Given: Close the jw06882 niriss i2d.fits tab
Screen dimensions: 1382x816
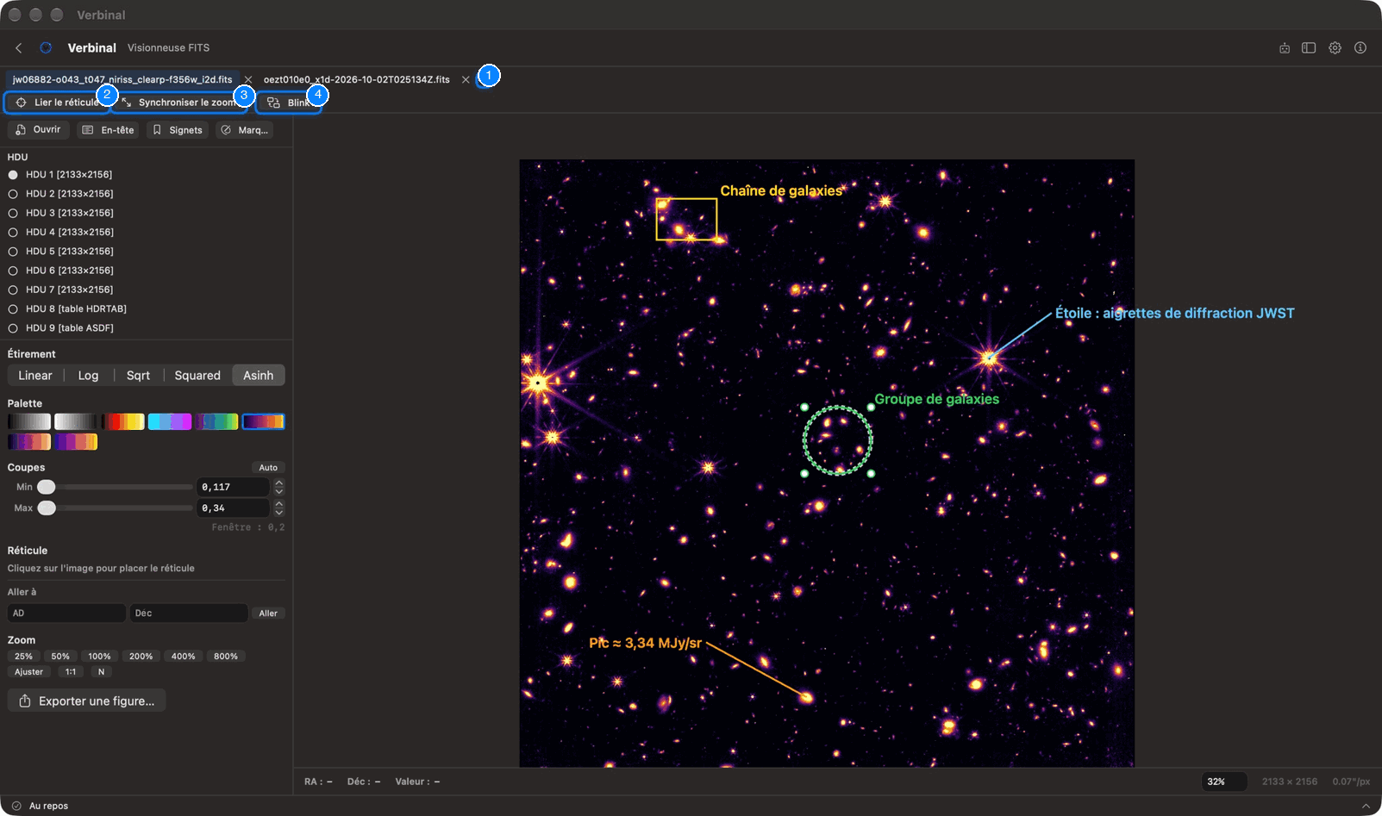Looking at the screenshot, I should pyautogui.click(x=248, y=79).
